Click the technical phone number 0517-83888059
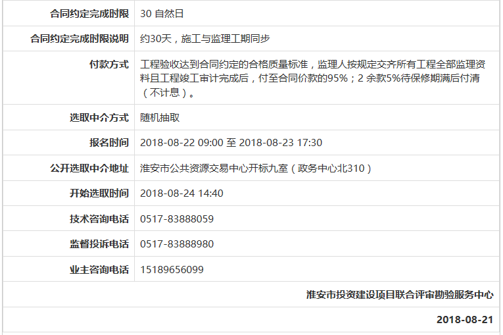 tap(177, 219)
